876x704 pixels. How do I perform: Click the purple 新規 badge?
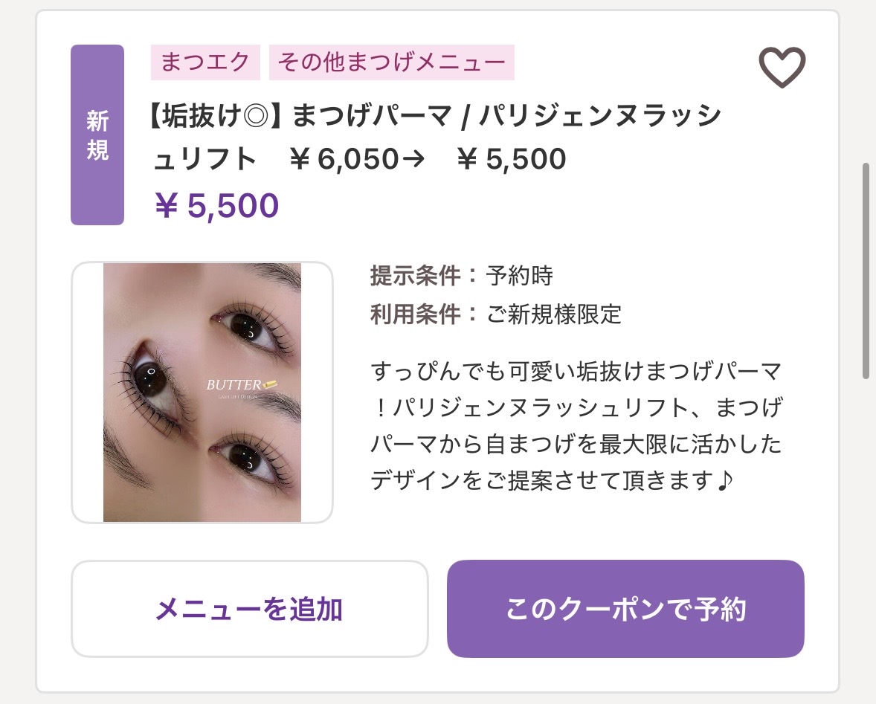point(97,135)
